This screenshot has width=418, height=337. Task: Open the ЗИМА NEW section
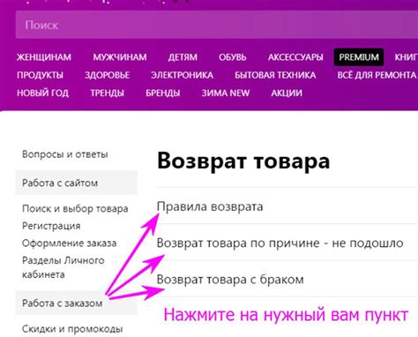tap(226, 93)
